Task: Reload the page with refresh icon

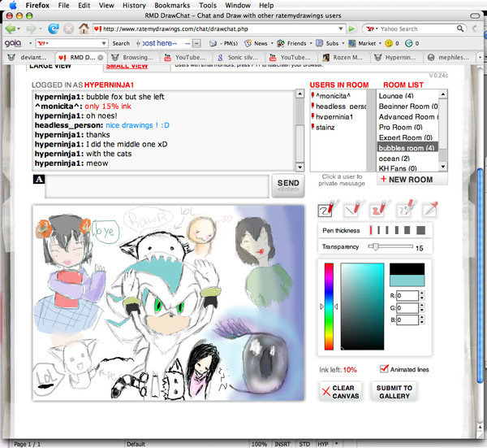Action: tap(54, 28)
